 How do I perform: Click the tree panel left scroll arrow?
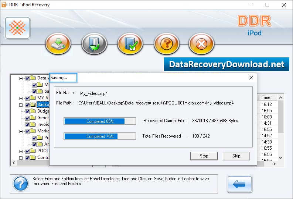(14, 163)
